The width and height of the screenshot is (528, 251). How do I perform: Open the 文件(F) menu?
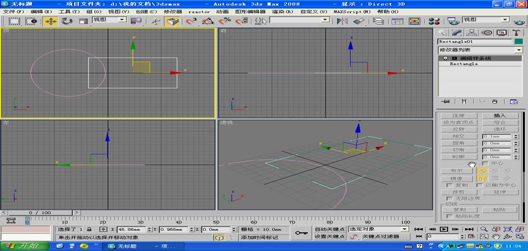coord(13,11)
